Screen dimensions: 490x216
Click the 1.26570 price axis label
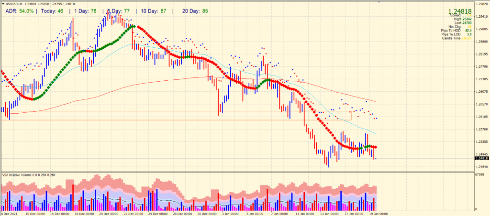point(482,104)
